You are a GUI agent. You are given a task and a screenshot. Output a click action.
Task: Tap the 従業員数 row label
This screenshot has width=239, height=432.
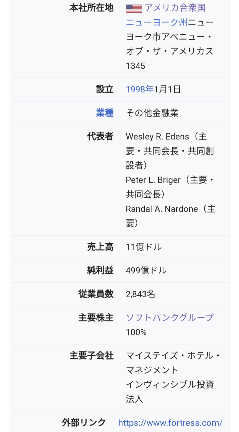coord(96,294)
